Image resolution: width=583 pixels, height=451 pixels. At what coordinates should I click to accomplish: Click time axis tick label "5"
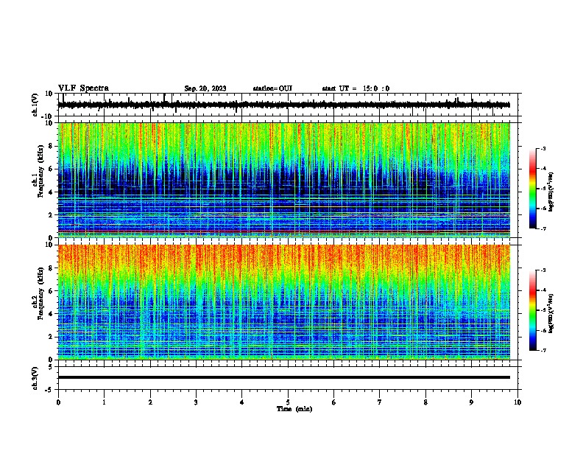288,402
